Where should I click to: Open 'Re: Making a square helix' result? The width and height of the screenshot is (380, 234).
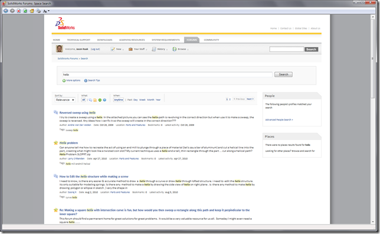click(x=155, y=212)
